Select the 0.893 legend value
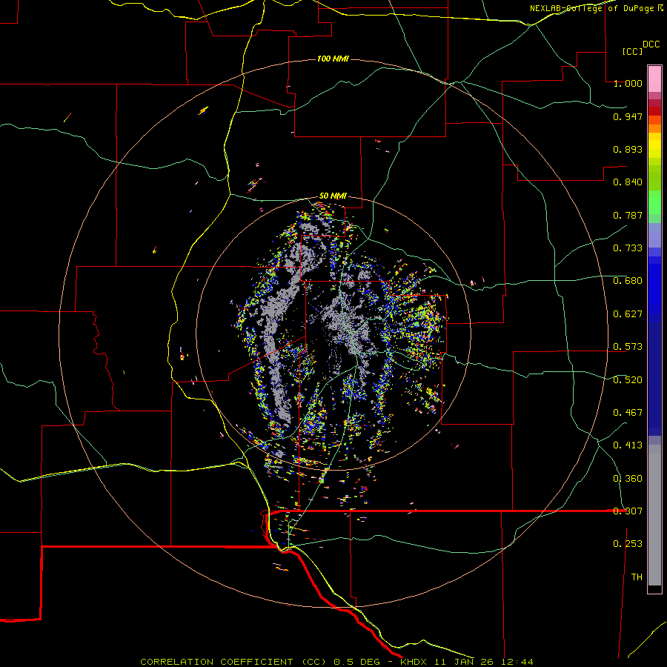667x667 pixels. 628,149
